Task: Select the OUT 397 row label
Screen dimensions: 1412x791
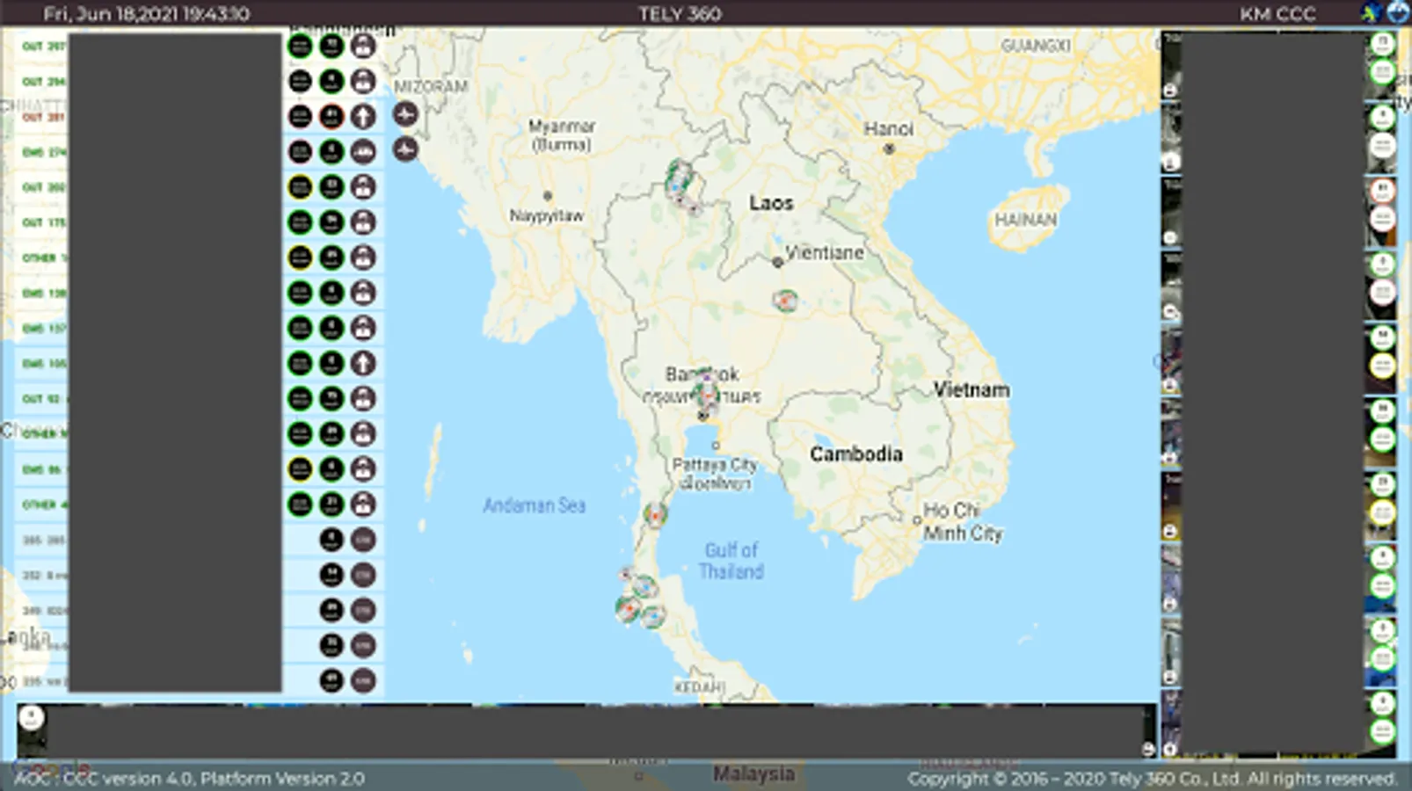Action: click(x=43, y=46)
